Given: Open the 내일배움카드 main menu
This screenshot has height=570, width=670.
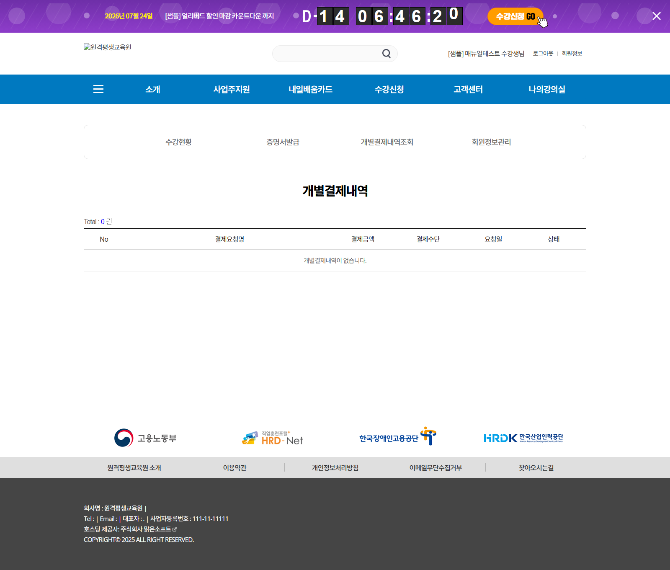Looking at the screenshot, I should point(310,89).
